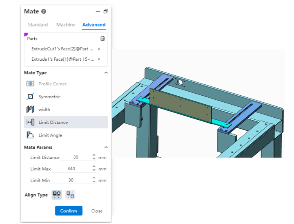Choose the Profile Center mate type label
The image size is (294, 224).
pos(53,84)
